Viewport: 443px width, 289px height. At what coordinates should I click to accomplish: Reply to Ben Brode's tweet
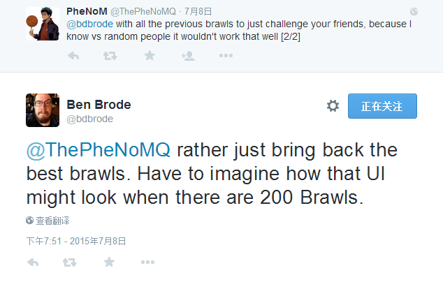[33, 262]
